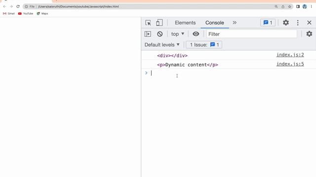Open the Chrome profile avatar
The height and width of the screenshot is (177, 316).
(305, 6)
